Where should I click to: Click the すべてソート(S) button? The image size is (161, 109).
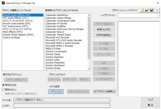[x=104, y=54]
